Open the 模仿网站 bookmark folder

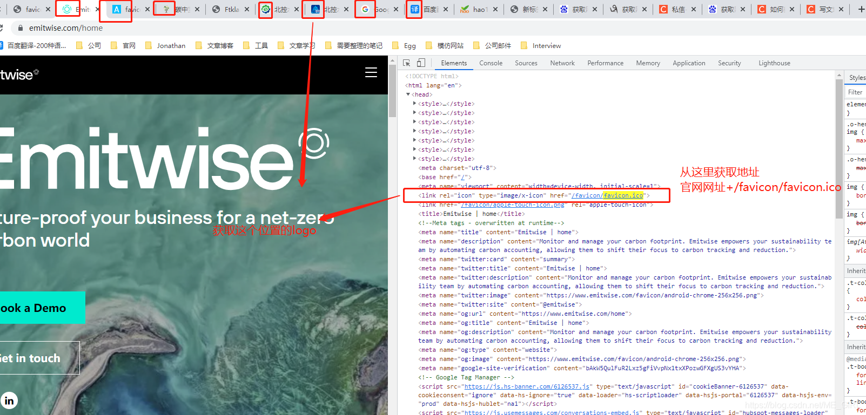pos(445,46)
